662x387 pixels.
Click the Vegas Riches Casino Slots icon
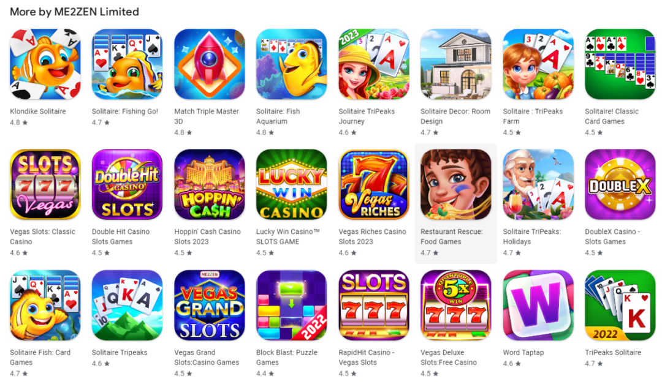374,185
